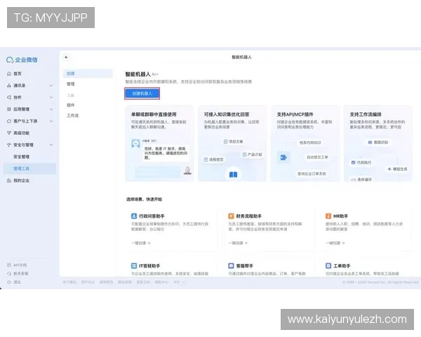Click the orange HR助手 icon
421x337 pixels.
pos(328,216)
